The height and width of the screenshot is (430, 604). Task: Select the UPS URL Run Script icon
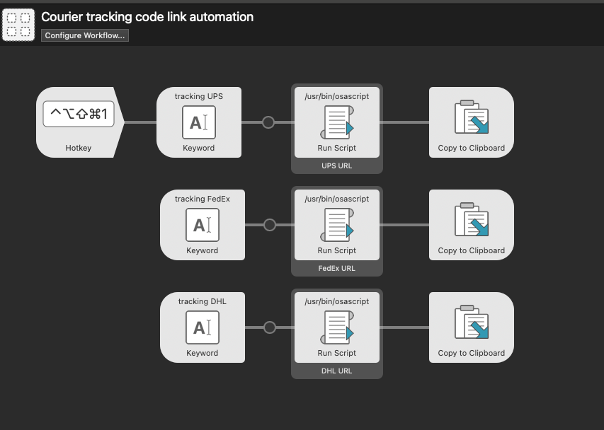(x=337, y=122)
